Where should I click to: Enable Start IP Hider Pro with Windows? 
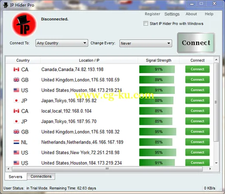[145, 24]
